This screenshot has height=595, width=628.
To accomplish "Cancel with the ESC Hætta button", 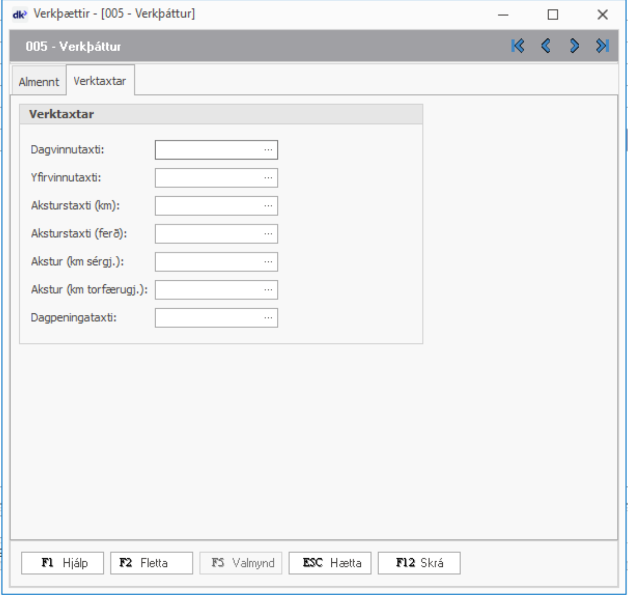I will coord(330,563).
